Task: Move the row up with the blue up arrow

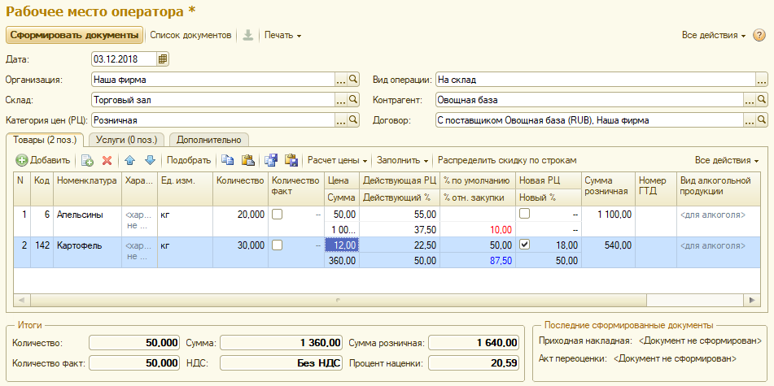Action: point(129,160)
